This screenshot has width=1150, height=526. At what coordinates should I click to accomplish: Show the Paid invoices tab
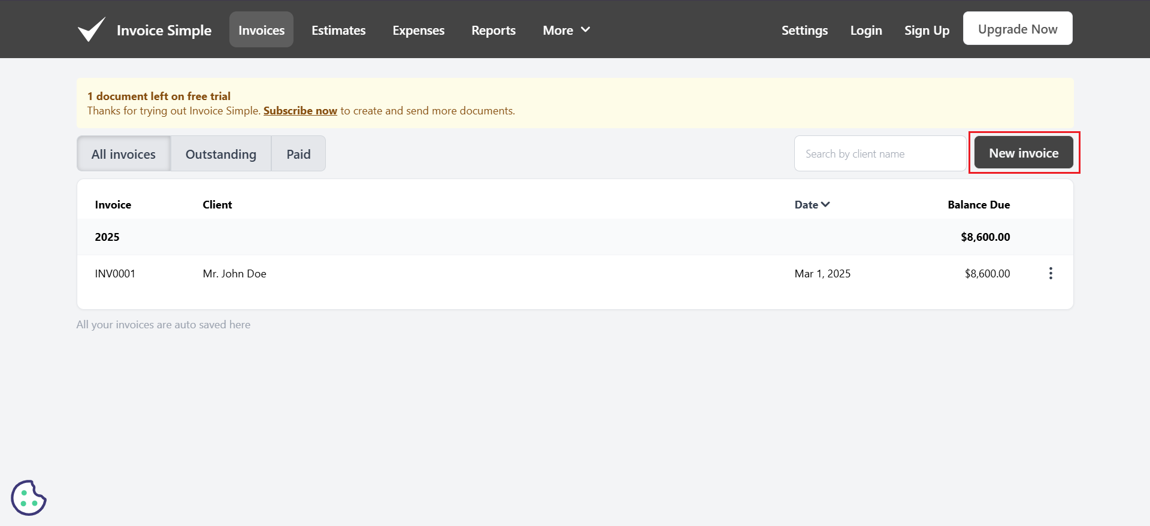(298, 154)
